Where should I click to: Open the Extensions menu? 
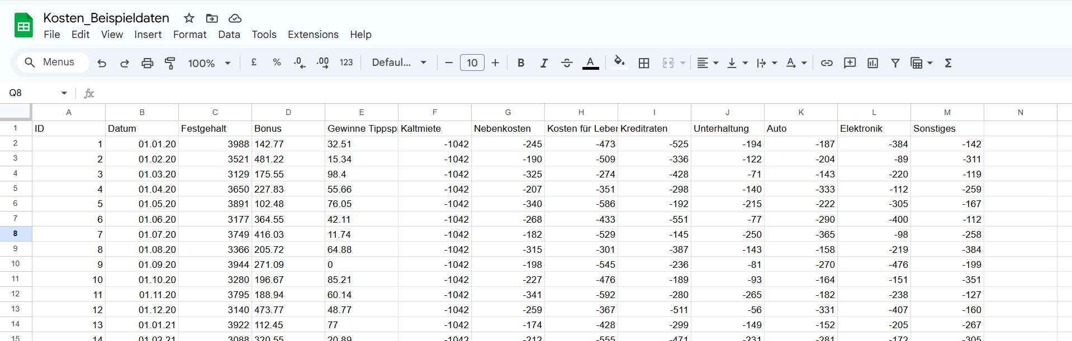tap(313, 35)
